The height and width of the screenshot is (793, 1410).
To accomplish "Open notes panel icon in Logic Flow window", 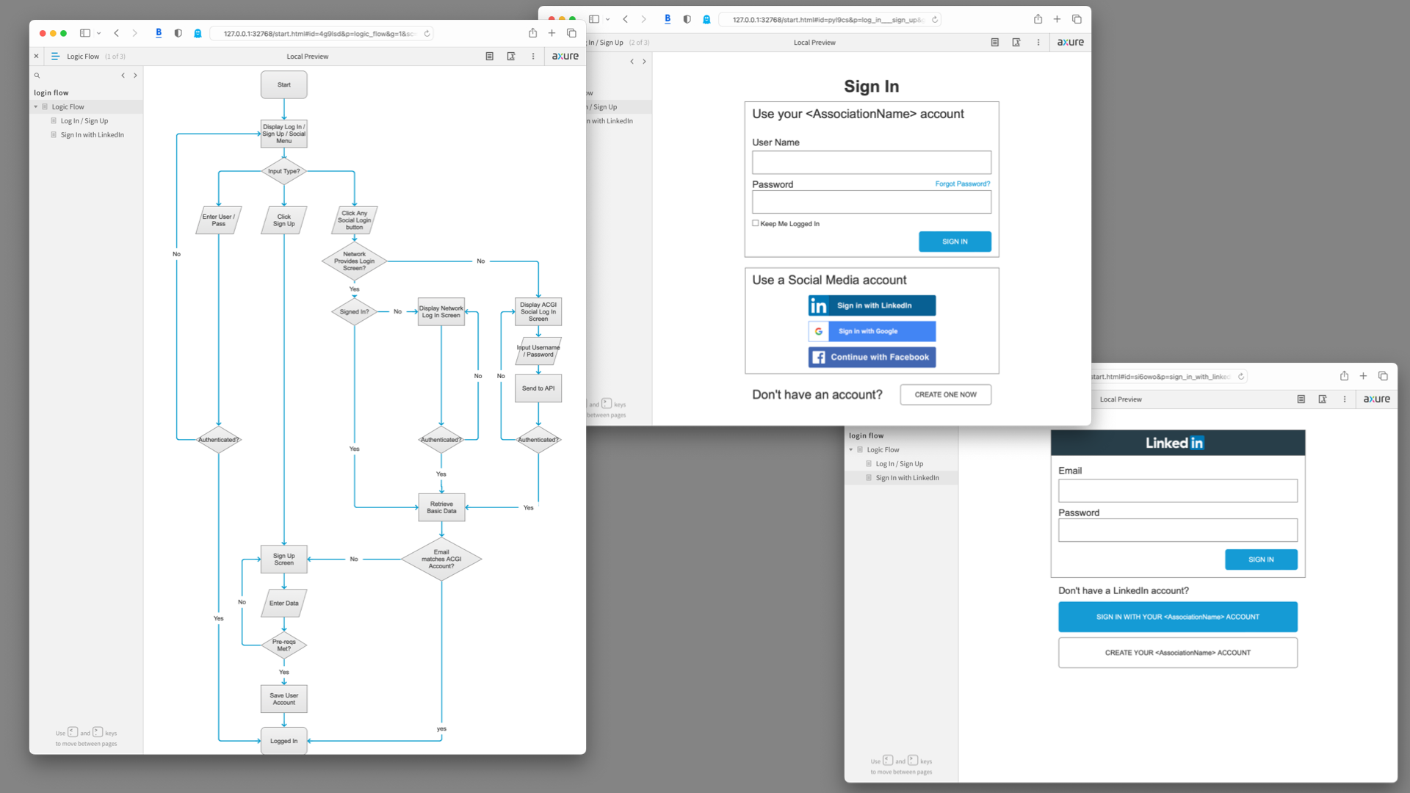I will [x=489, y=56].
